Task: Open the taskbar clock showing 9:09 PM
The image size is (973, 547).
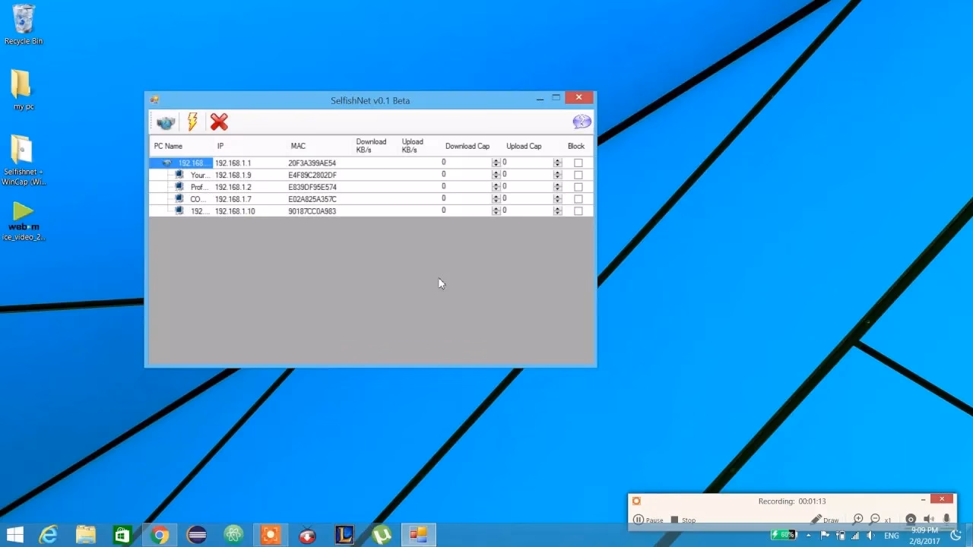Action: click(x=924, y=536)
